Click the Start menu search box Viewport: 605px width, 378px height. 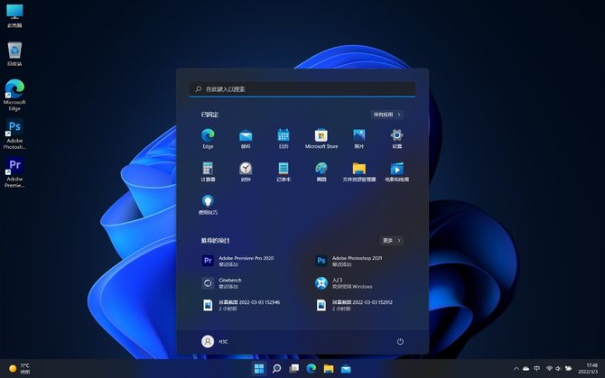click(x=302, y=89)
